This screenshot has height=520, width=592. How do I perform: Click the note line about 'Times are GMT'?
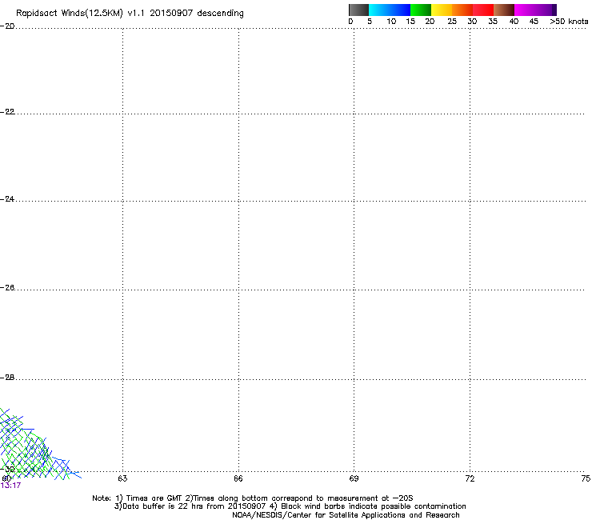(253, 498)
